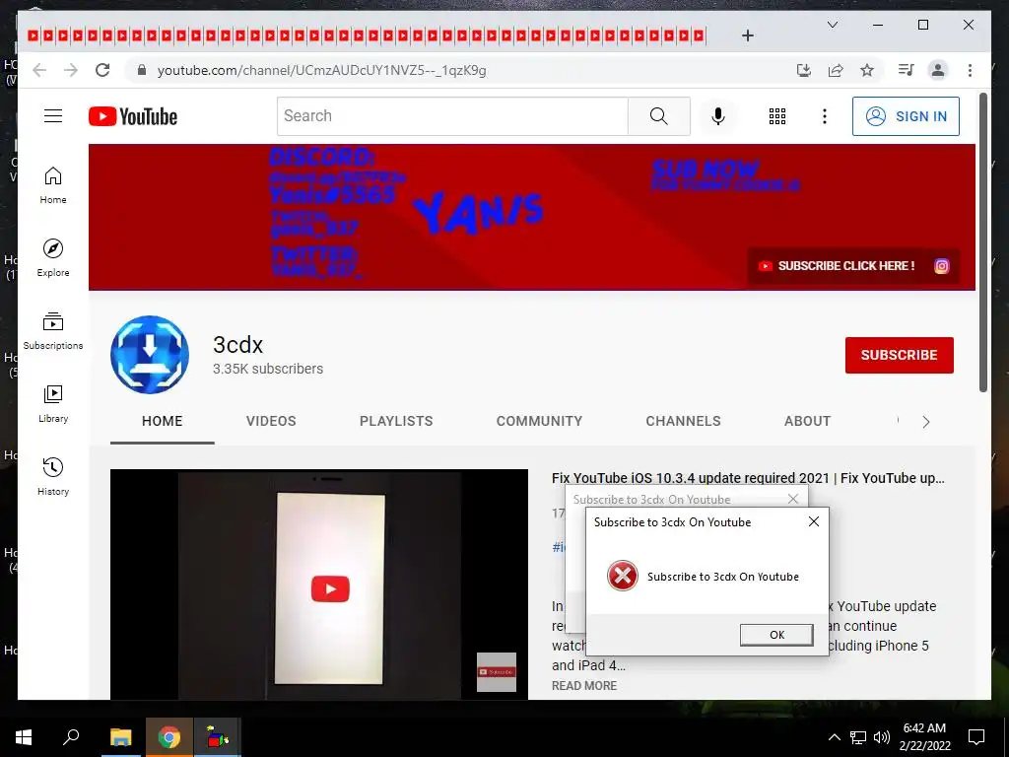Click the video's small subscribe watermark

[x=497, y=672]
